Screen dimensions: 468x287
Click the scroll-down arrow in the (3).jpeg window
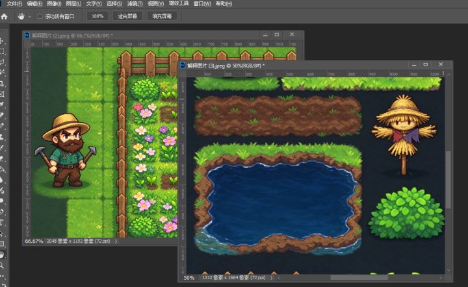pyautogui.click(x=448, y=270)
